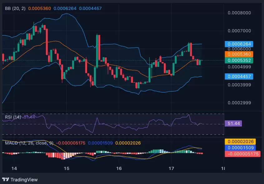Select the RSI (14) indicator label

click(12, 117)
